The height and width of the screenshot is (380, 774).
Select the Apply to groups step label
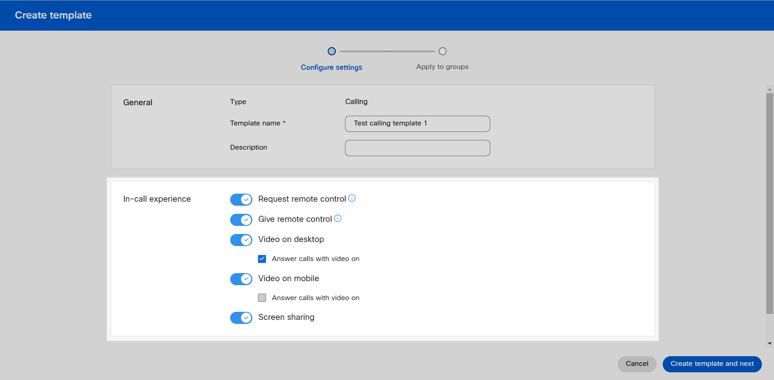coord(442,67)
